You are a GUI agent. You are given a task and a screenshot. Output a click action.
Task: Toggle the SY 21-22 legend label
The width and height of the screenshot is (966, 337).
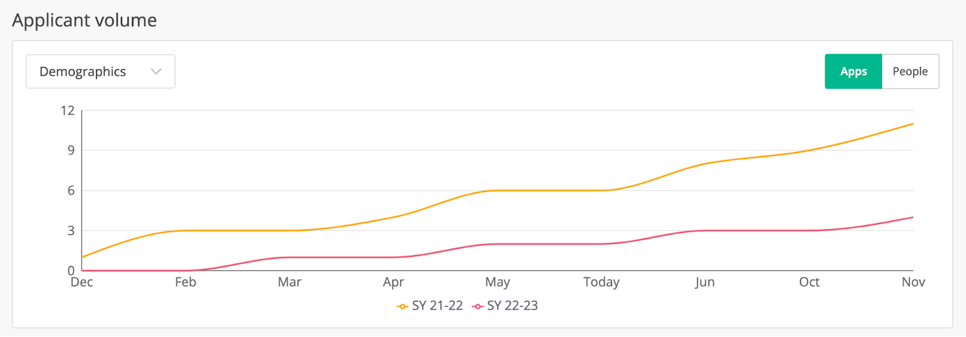pos(437,306)
